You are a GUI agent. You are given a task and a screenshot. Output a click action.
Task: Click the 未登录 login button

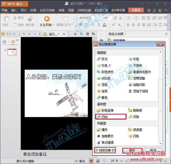point(136,10)
